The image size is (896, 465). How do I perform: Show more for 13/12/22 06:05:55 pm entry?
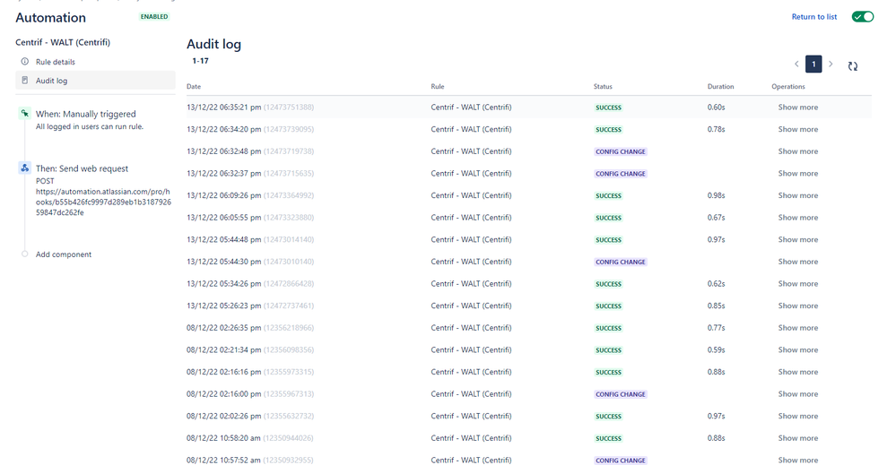click(797, 218)
